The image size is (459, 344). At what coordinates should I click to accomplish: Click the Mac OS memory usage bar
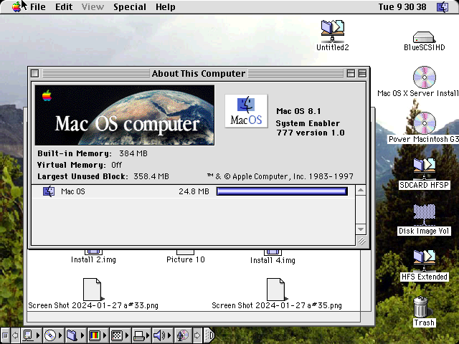click(x=282, y=191)
